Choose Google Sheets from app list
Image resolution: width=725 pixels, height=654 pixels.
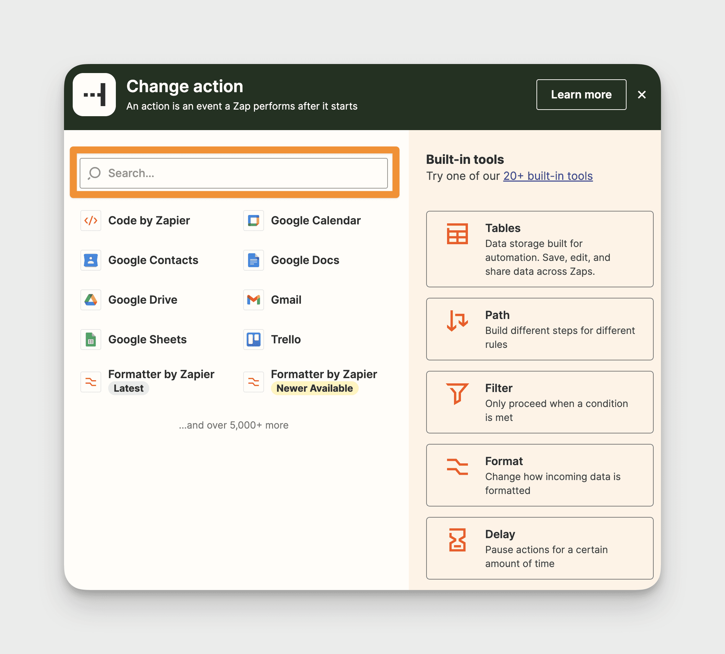coord(147,340)
